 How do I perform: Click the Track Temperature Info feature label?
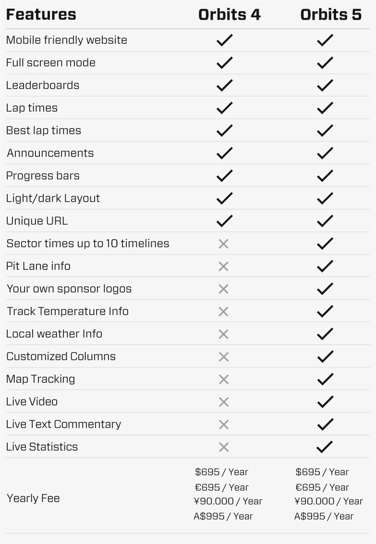[67, 311]
